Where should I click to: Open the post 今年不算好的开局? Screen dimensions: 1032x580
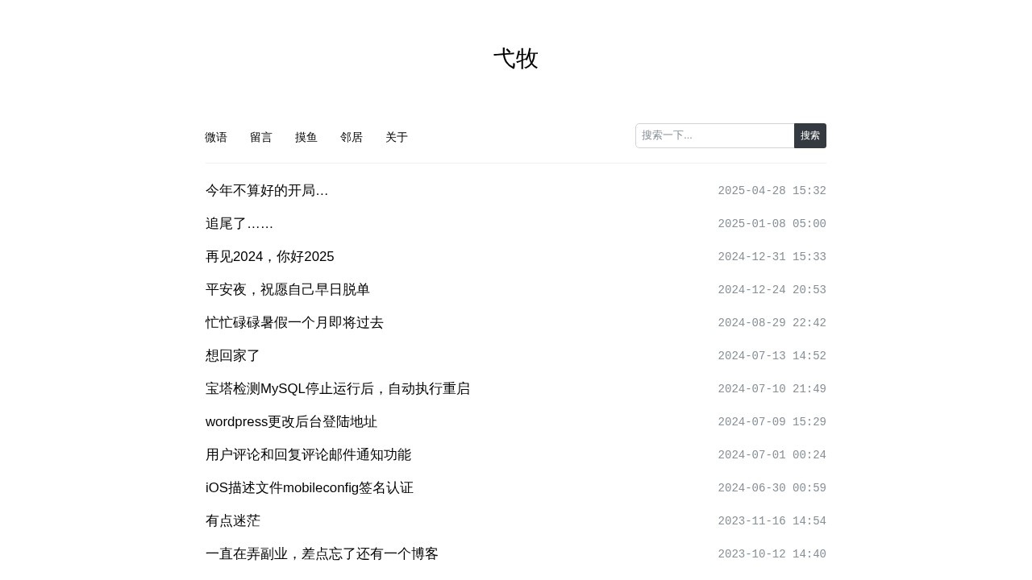(267, 190)
